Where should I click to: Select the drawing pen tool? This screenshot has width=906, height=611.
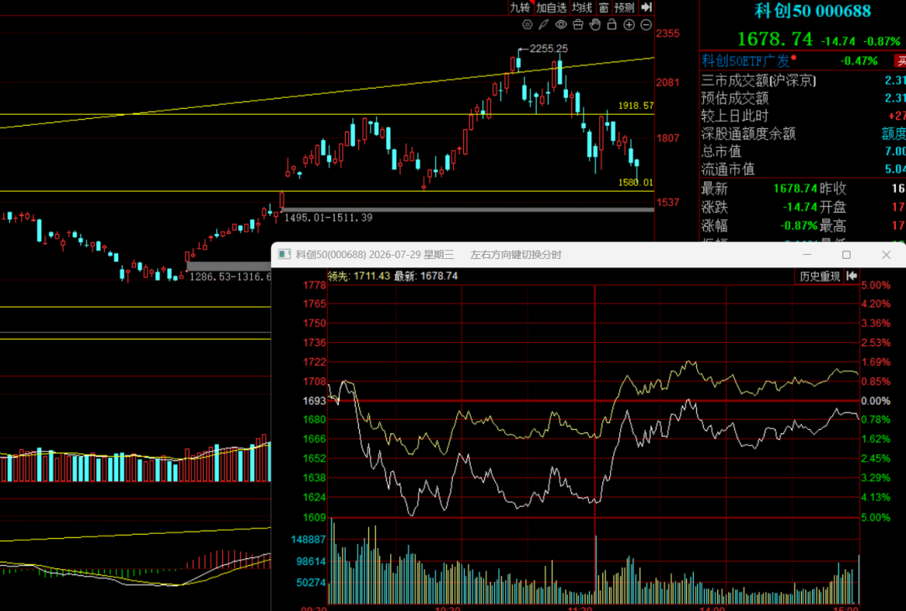(544, 25)
